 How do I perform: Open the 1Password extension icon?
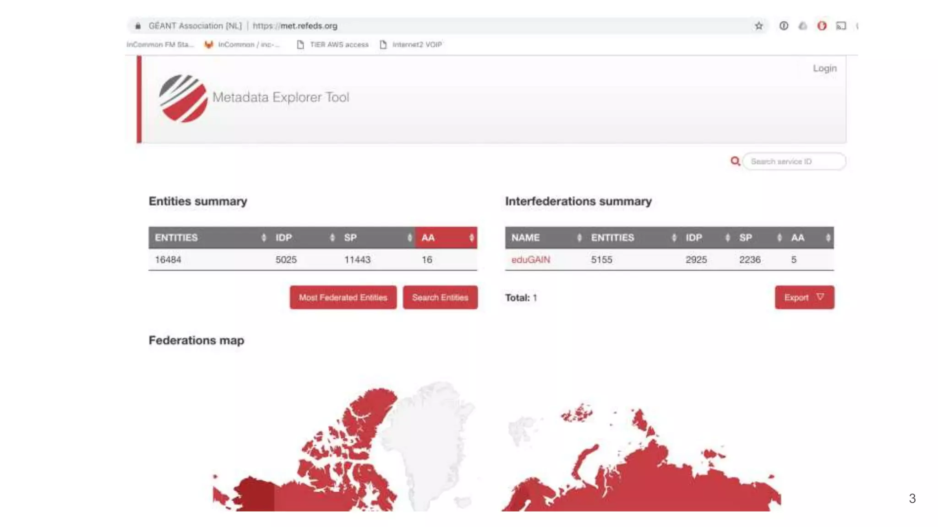tap(784, 26)
